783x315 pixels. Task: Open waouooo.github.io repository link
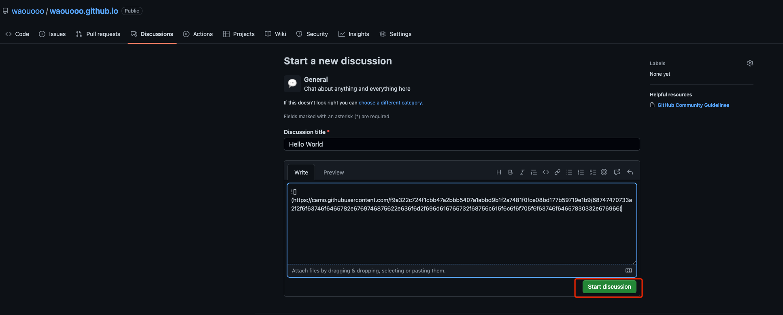[x=84, y=11]
